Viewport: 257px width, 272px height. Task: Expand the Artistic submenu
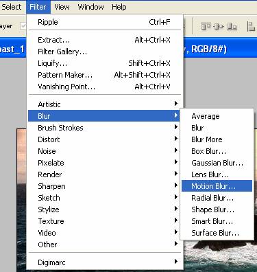click(105, 104)
